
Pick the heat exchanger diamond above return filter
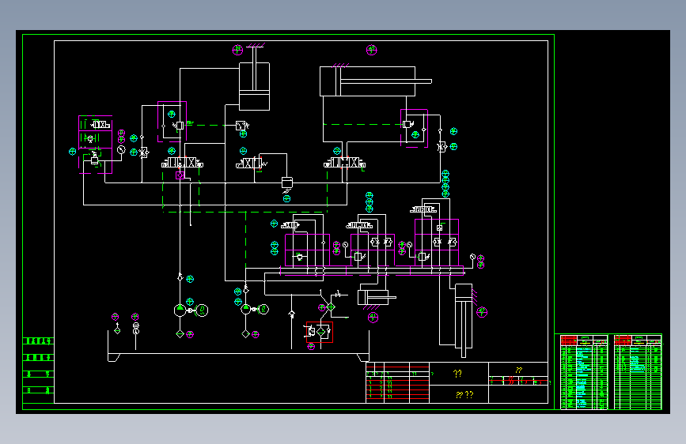pos(331,307)
